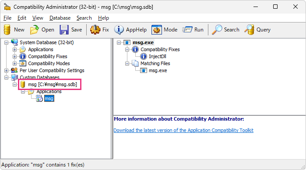Click the Applications folder icon under System Database
Image resolution: width=306 pixels, height=170 pixels.
[x=23, y=49]
